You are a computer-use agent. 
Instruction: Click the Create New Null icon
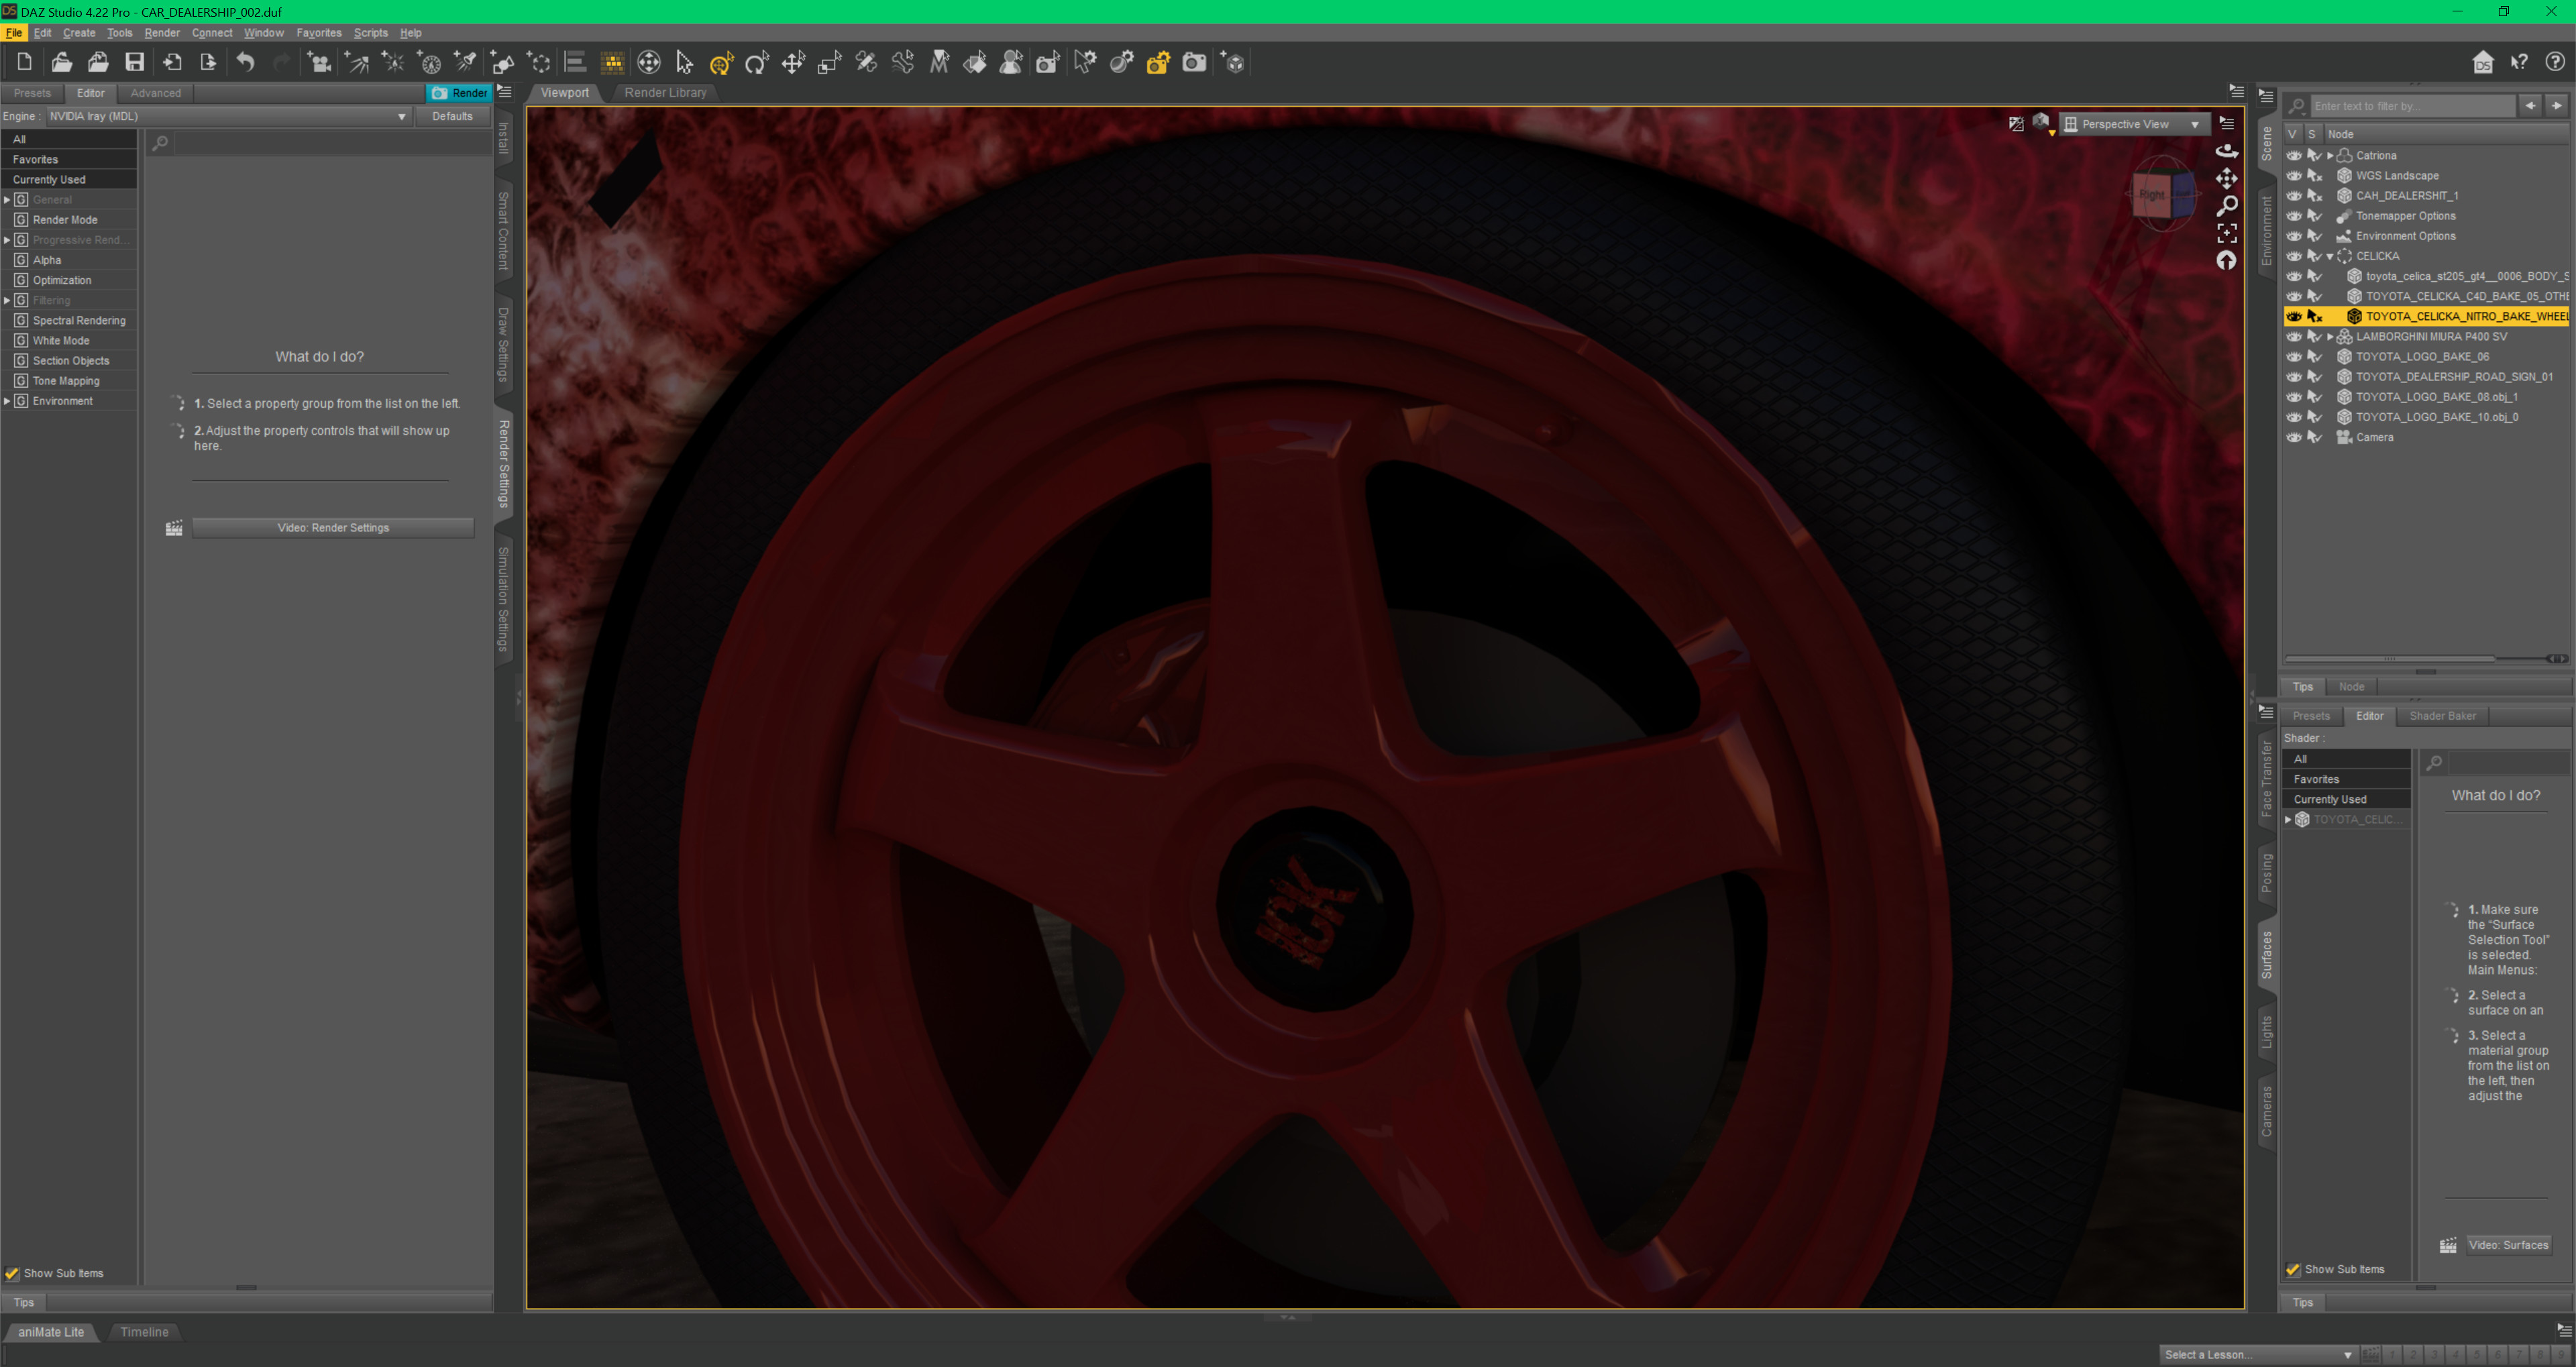(x=539, y=62)
